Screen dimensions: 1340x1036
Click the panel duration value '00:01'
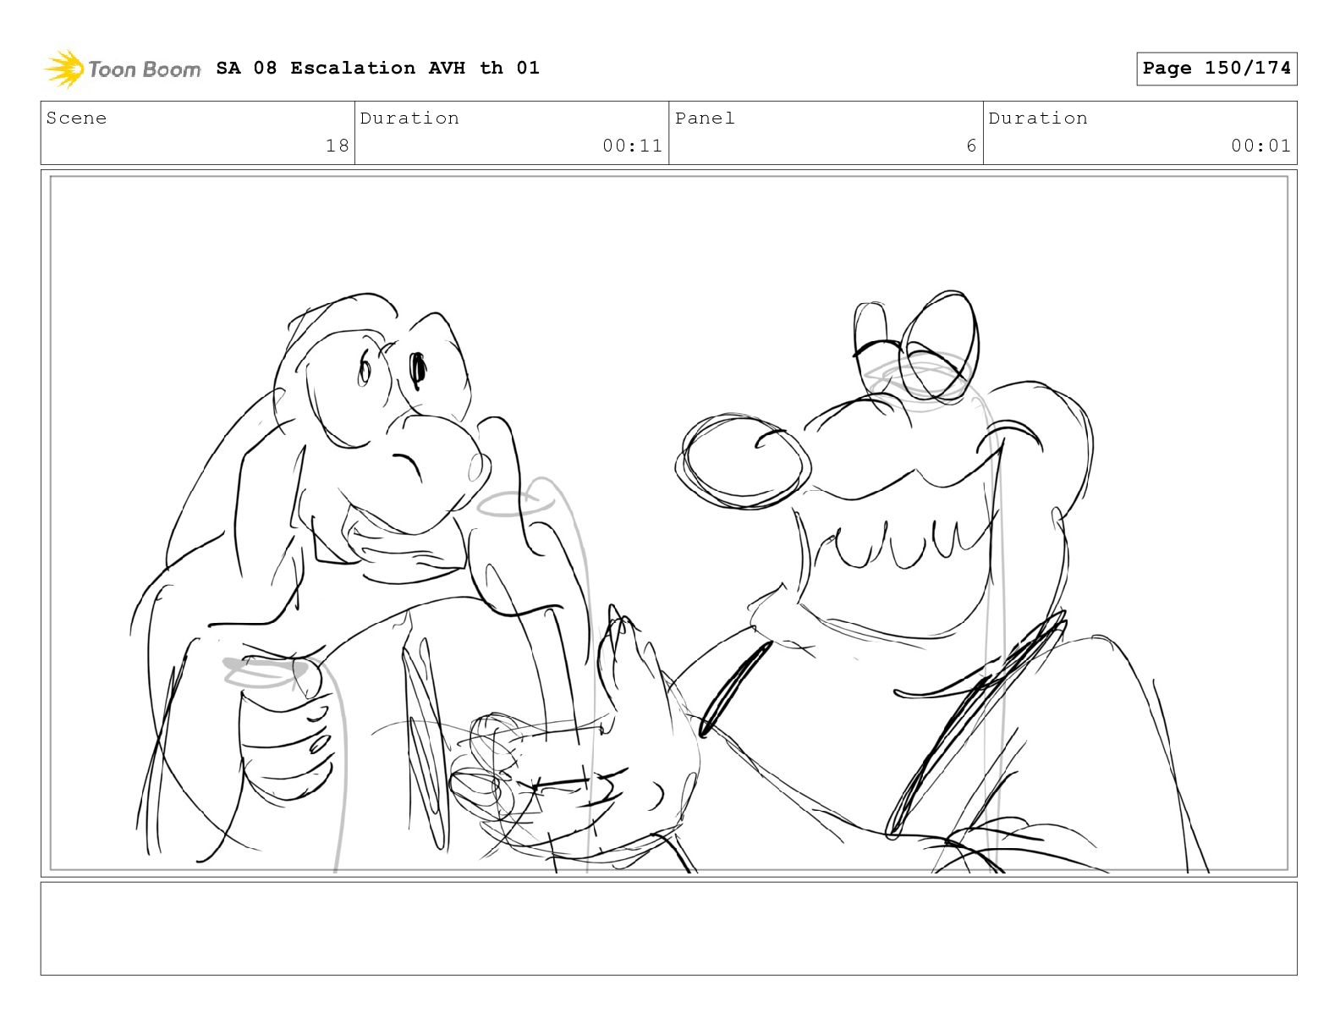(1260, 146)
